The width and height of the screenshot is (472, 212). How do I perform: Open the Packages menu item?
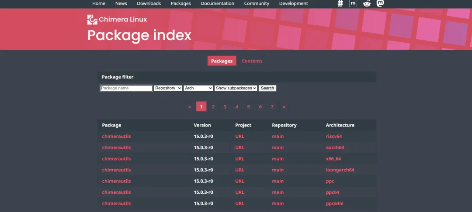[x=180, y=3]
